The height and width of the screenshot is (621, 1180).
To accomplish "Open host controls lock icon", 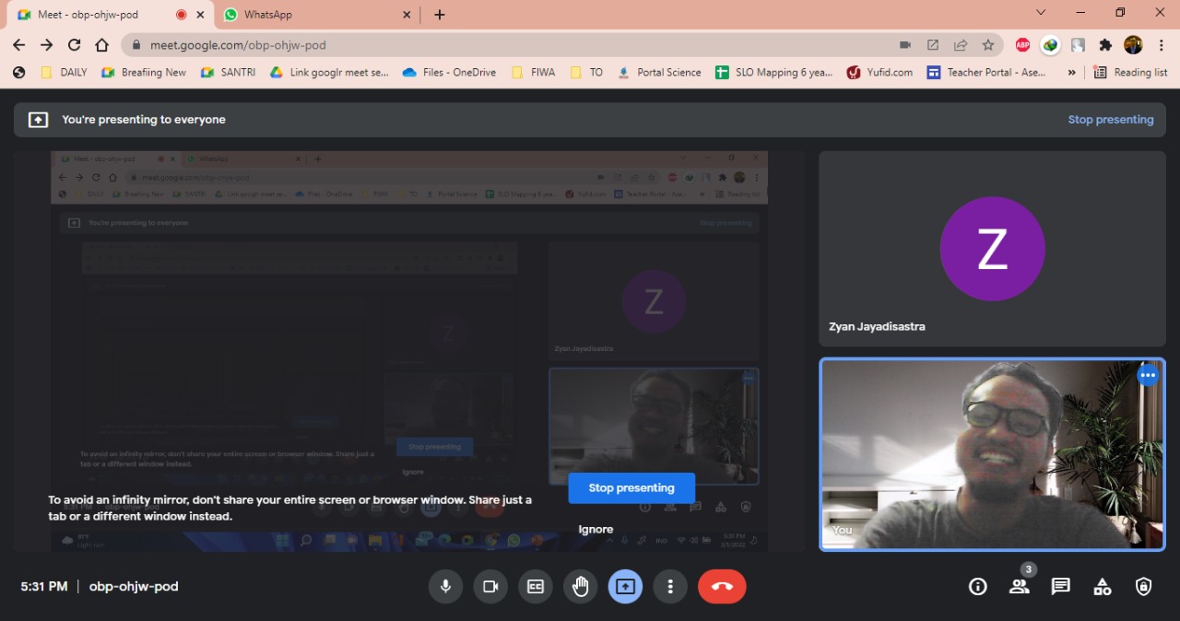I will [x=1144, y=587].
